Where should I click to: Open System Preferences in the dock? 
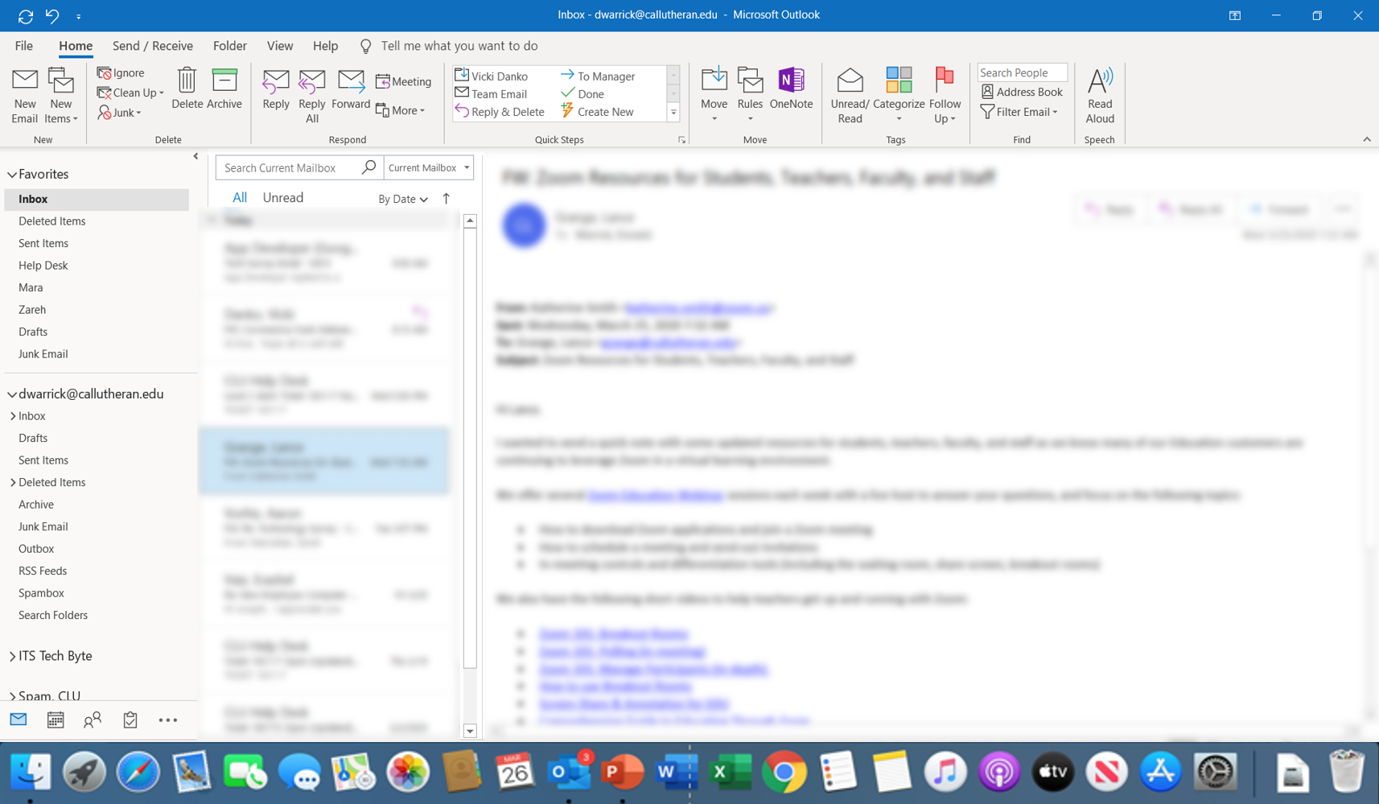pyautogui.click(x=1215, y=773)
